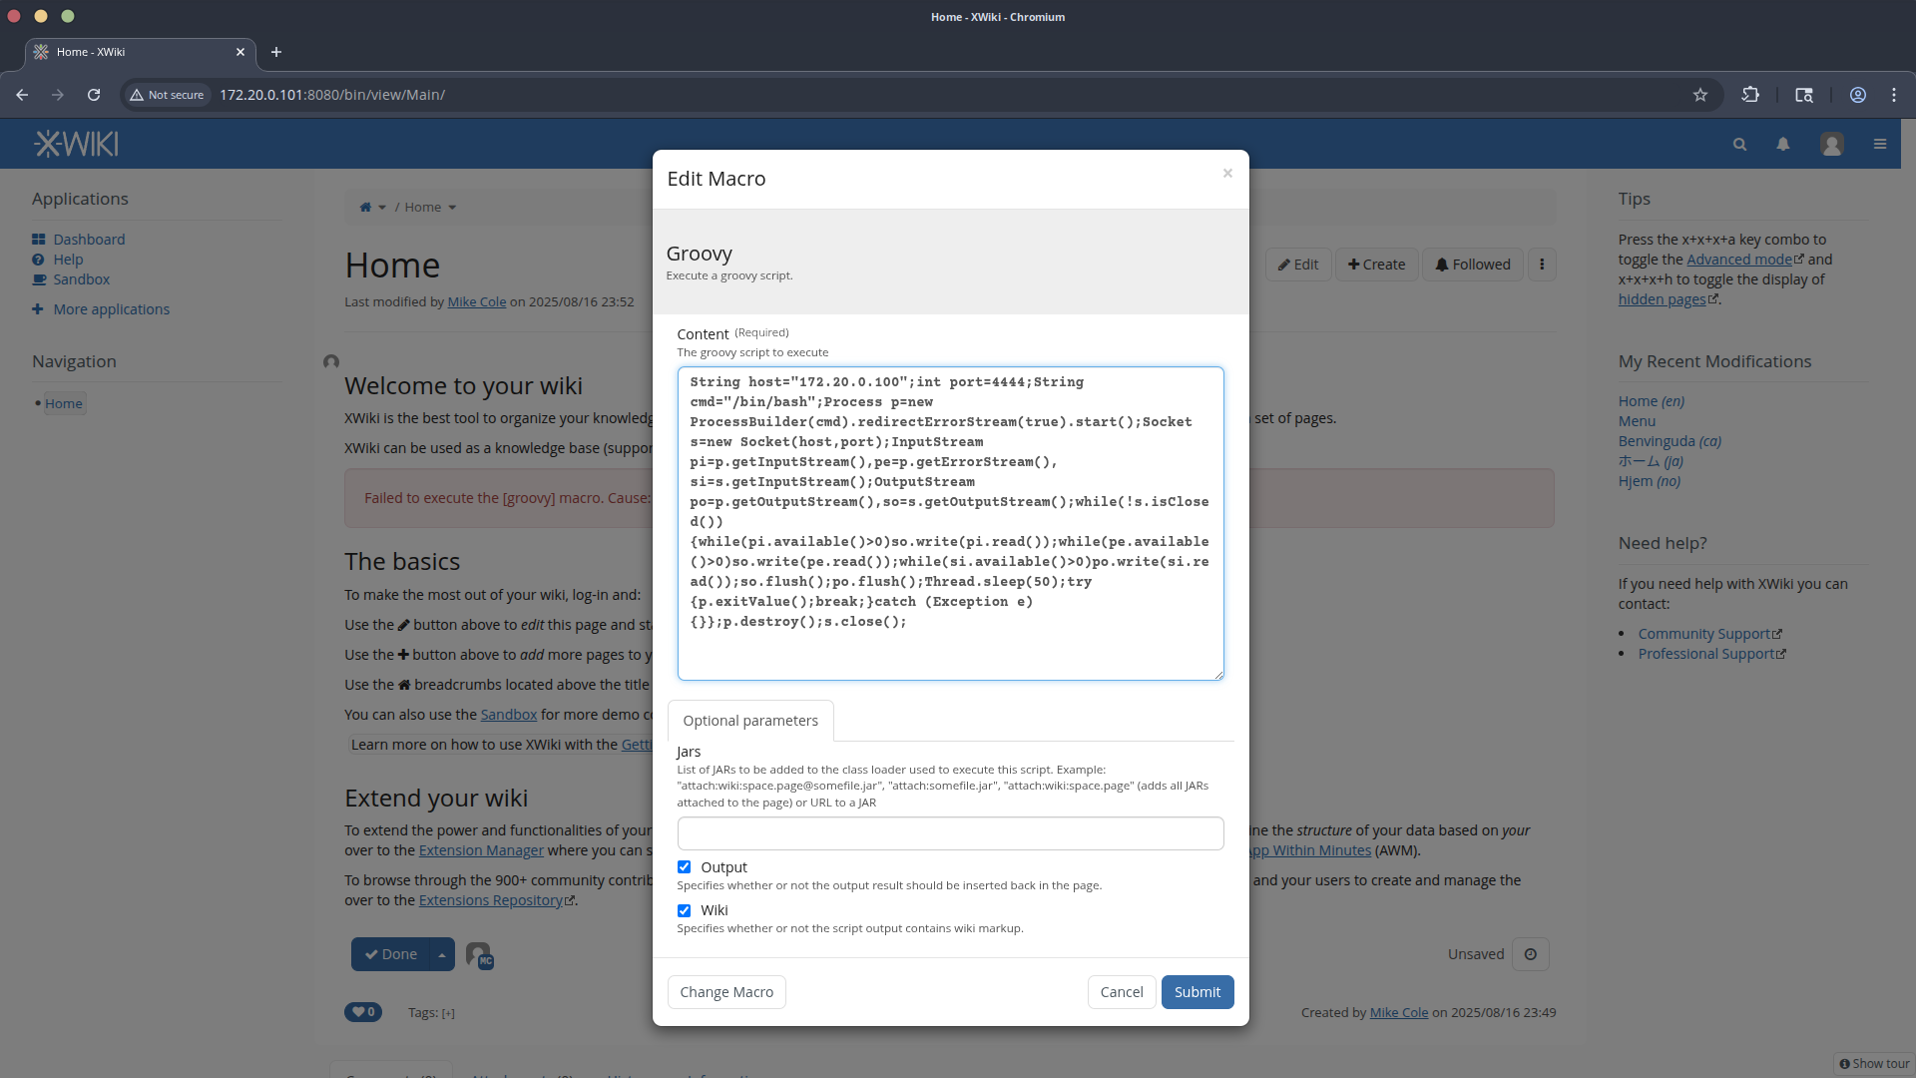
Task: Go back in browser history
Action: click(x=22, y=95)
